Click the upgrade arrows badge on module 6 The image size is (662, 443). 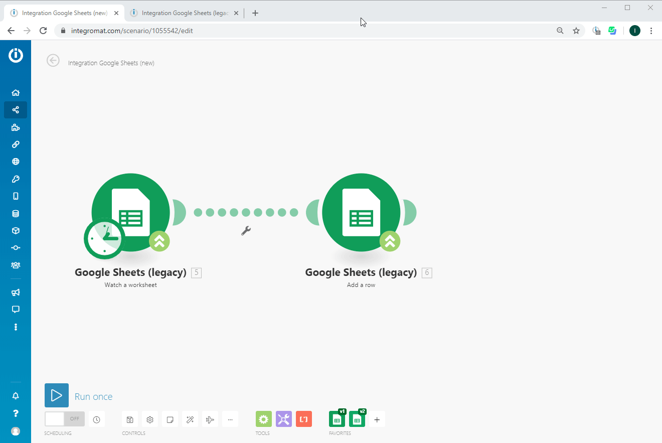[390, 241]
